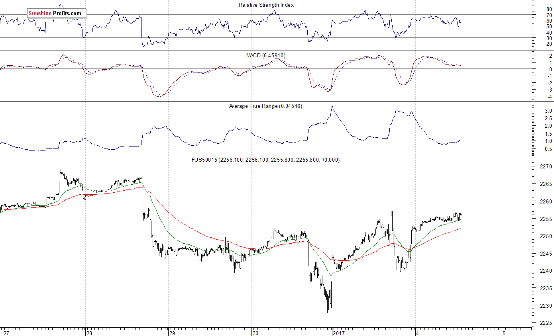
Task: Click date label 28 on time axis
Action: [x=89, y=333]
